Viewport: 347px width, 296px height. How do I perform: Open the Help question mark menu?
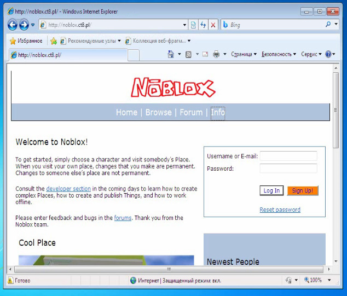330,54
